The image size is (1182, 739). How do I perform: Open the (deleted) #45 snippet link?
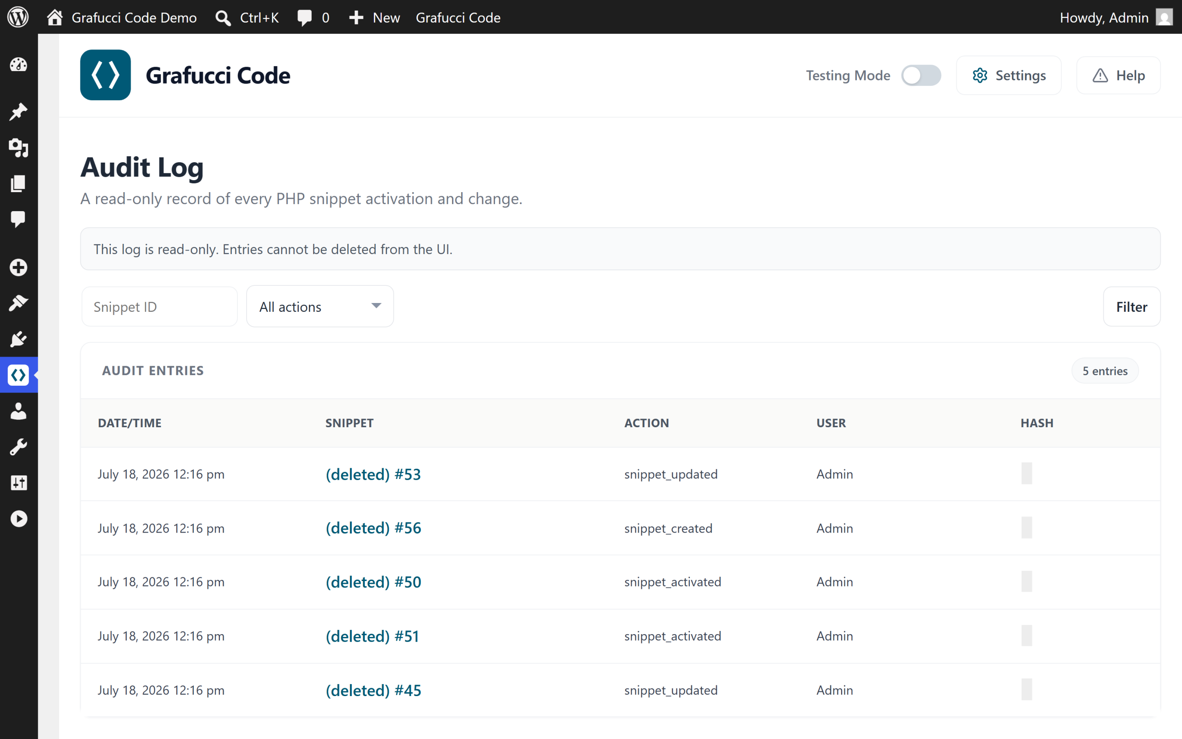pos(373,690)
